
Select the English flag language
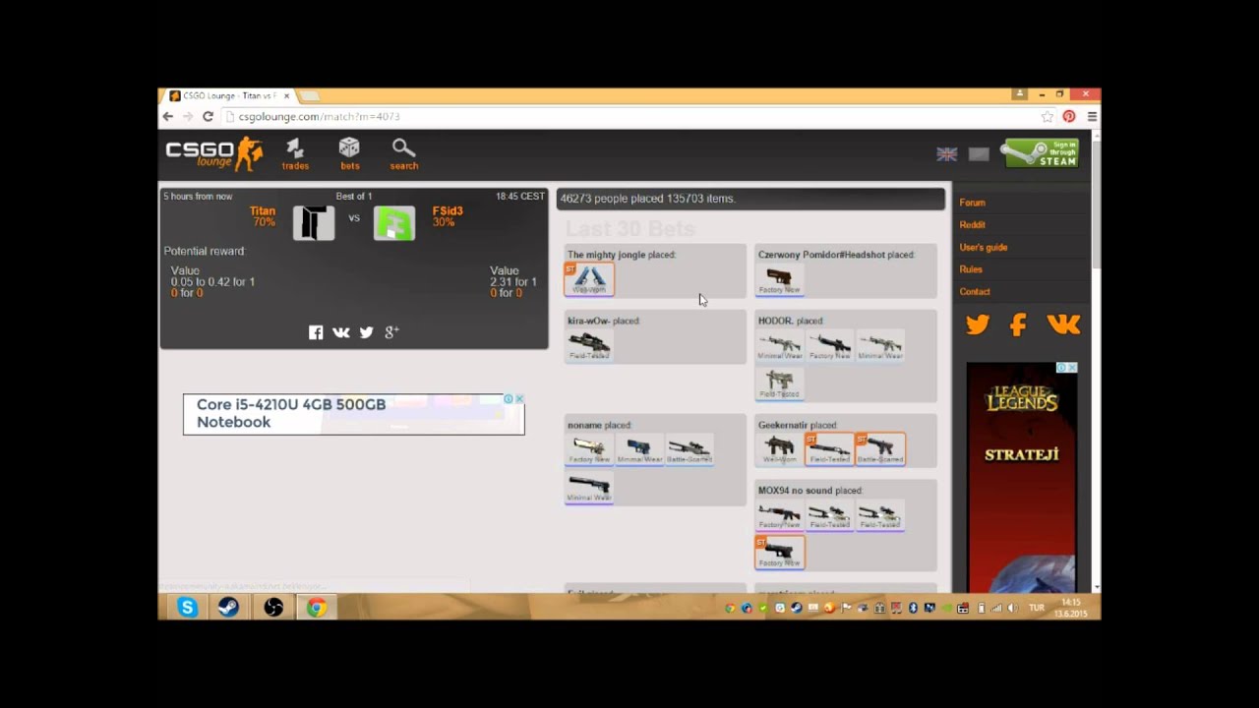(x=947, y=154)
